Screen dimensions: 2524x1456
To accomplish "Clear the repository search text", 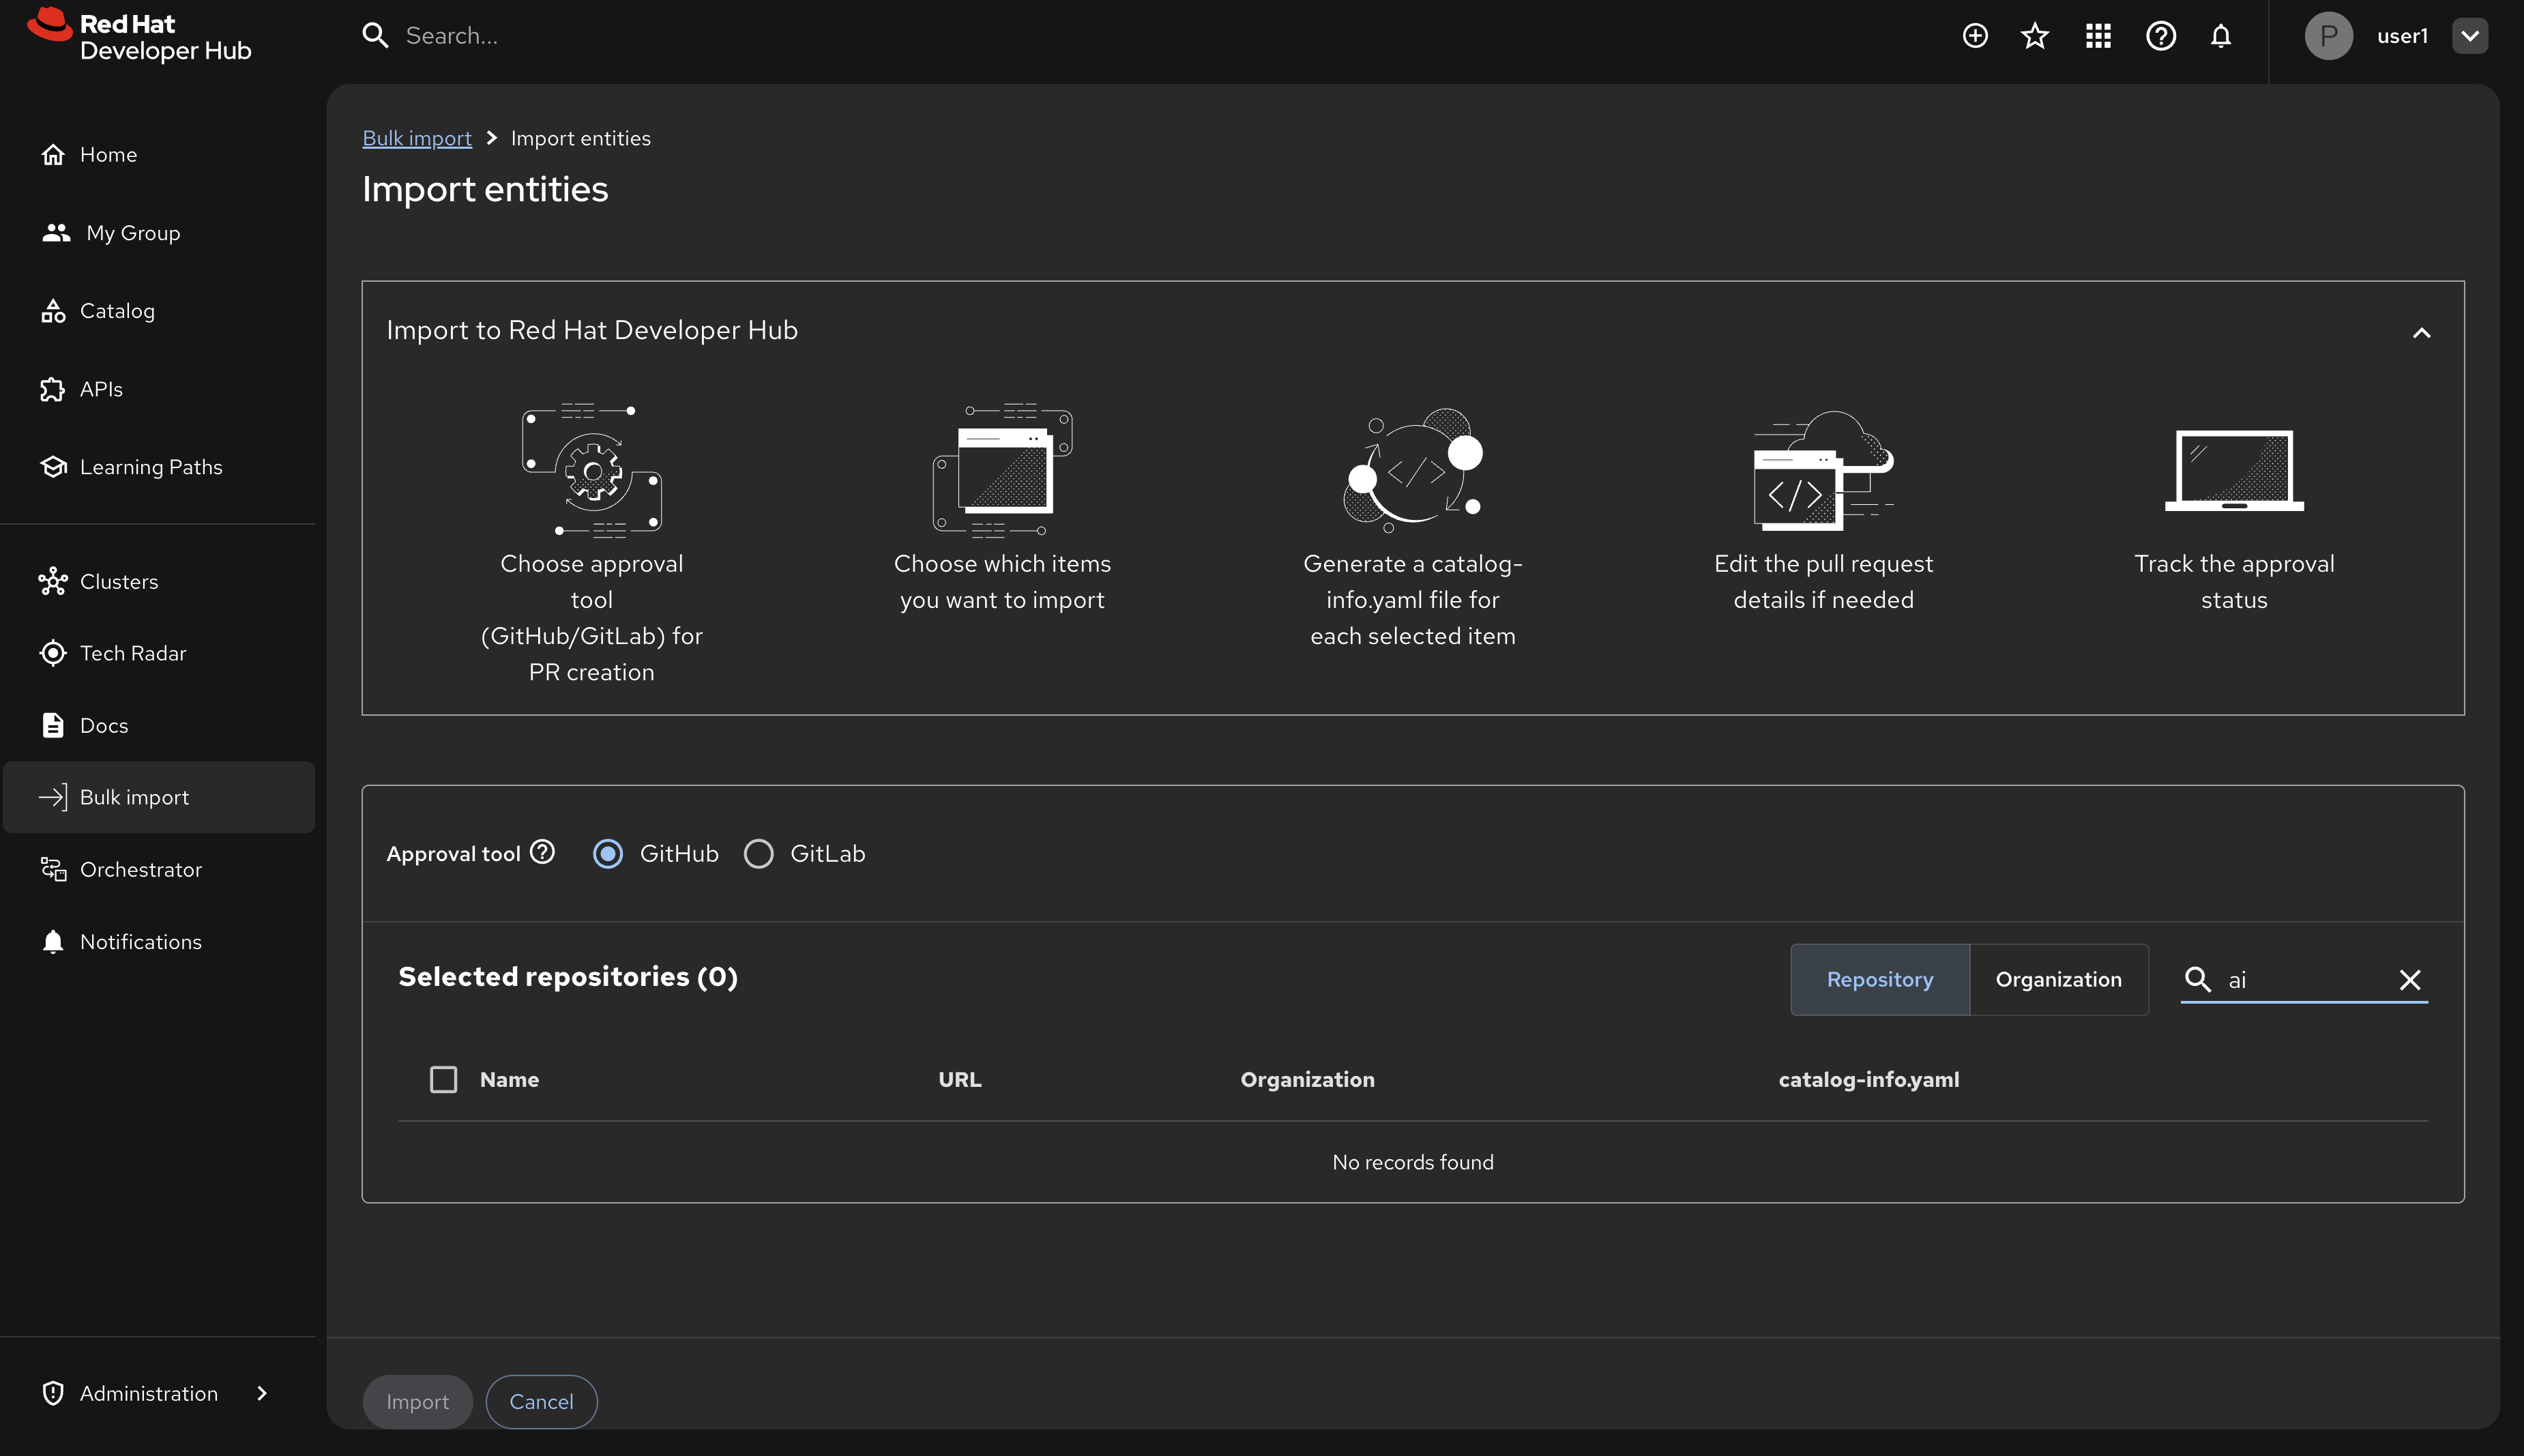I will point(2409,980).
